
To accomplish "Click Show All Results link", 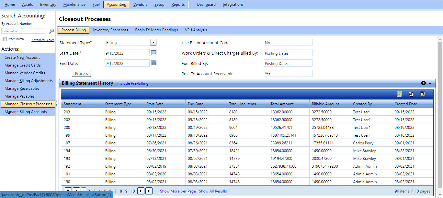I will point(213,191).
